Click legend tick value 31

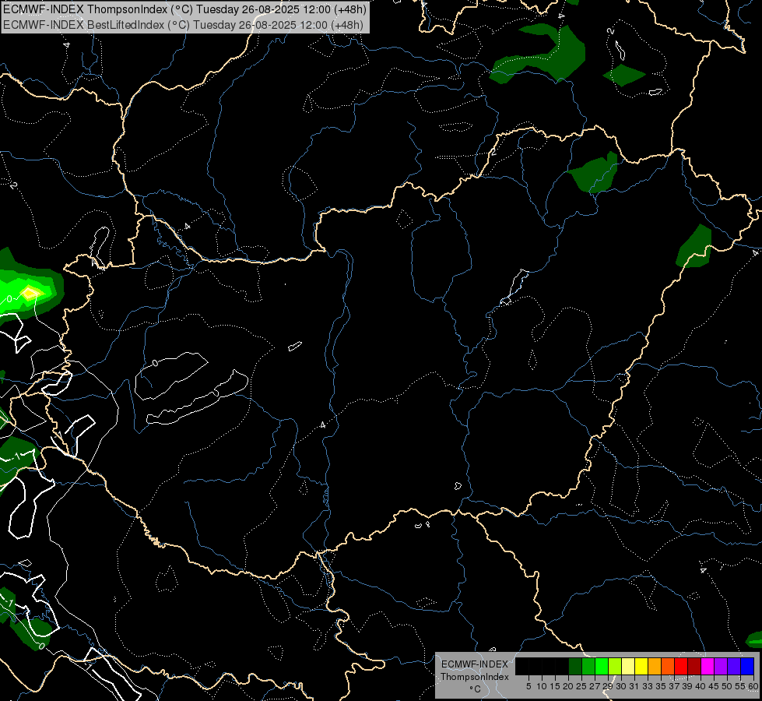634,686
